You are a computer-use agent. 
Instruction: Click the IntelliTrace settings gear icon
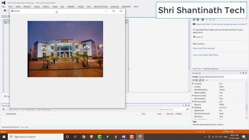point(203,20)
